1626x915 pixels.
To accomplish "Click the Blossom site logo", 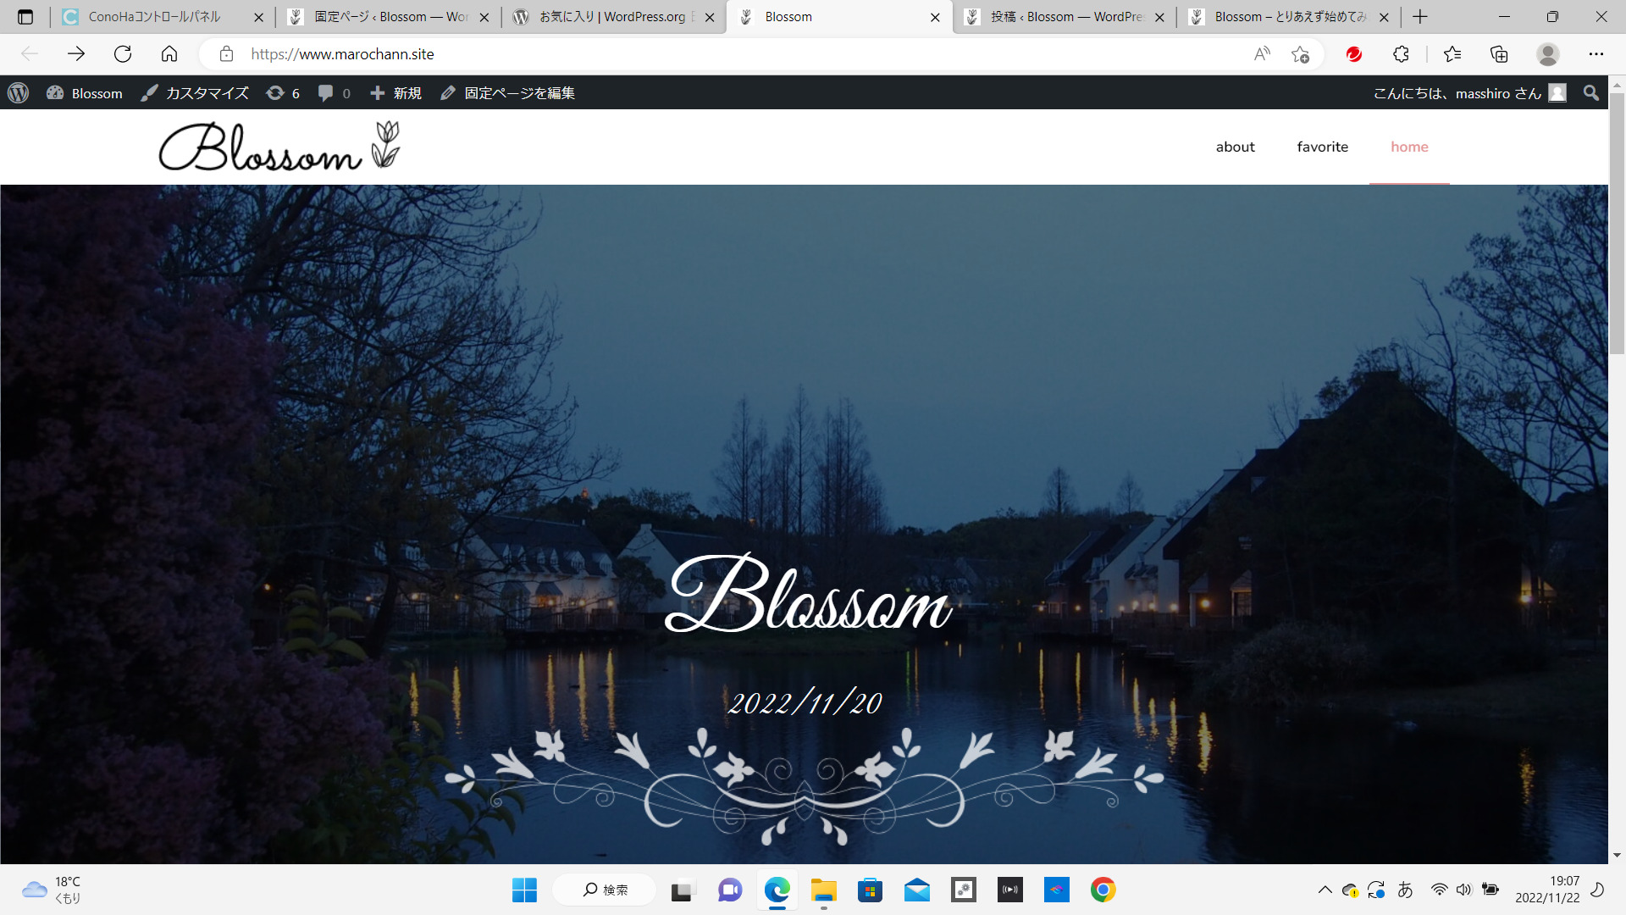I will pos(279,147).
